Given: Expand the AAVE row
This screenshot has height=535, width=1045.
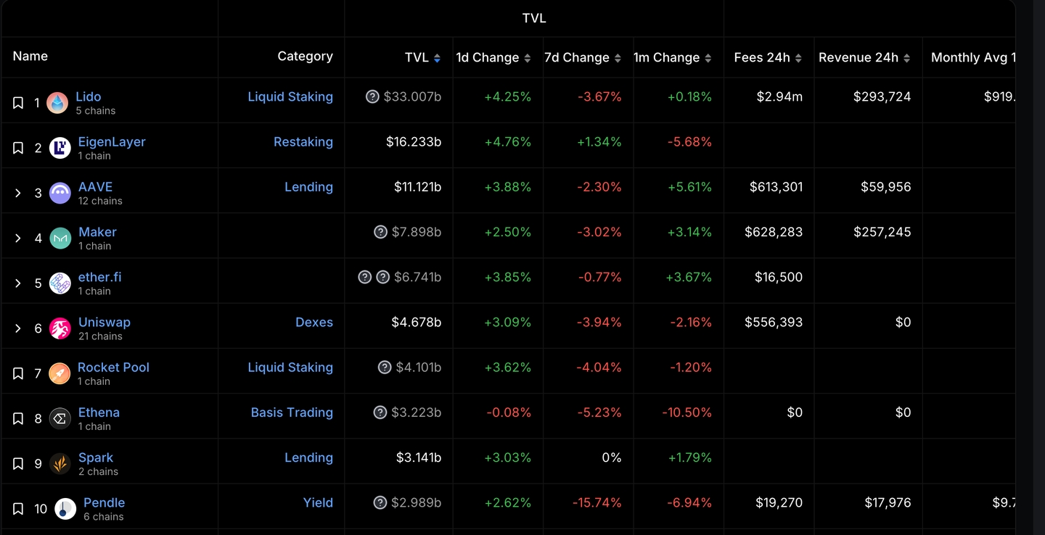Looking at the screenshot, I should [18, 193].
